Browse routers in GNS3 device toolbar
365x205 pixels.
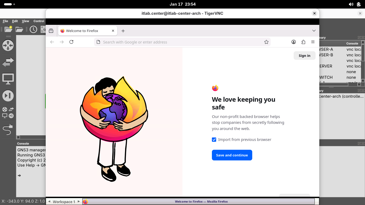8,45
